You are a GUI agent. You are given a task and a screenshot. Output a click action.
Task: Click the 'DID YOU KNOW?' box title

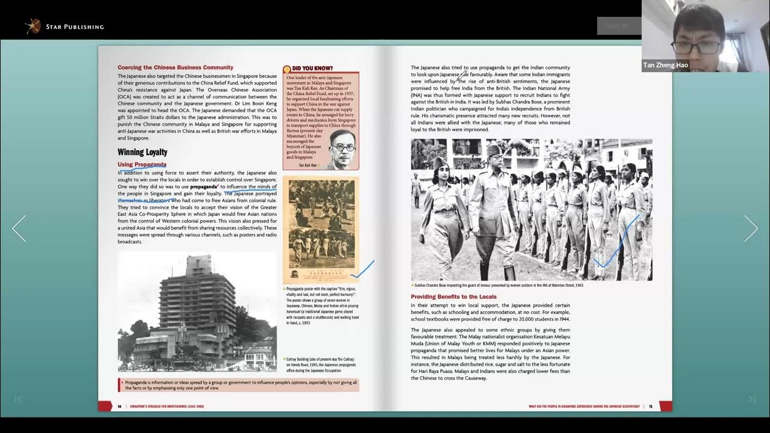tap(312, 69)
